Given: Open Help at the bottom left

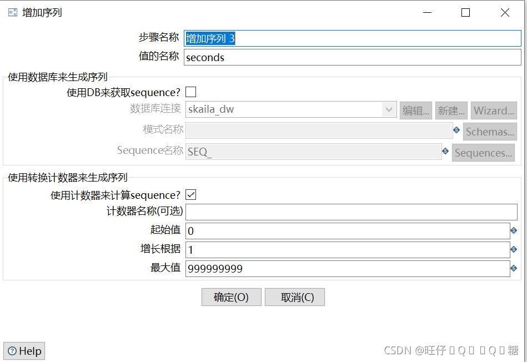Looking at the screenshot, I should click(24, 351).
